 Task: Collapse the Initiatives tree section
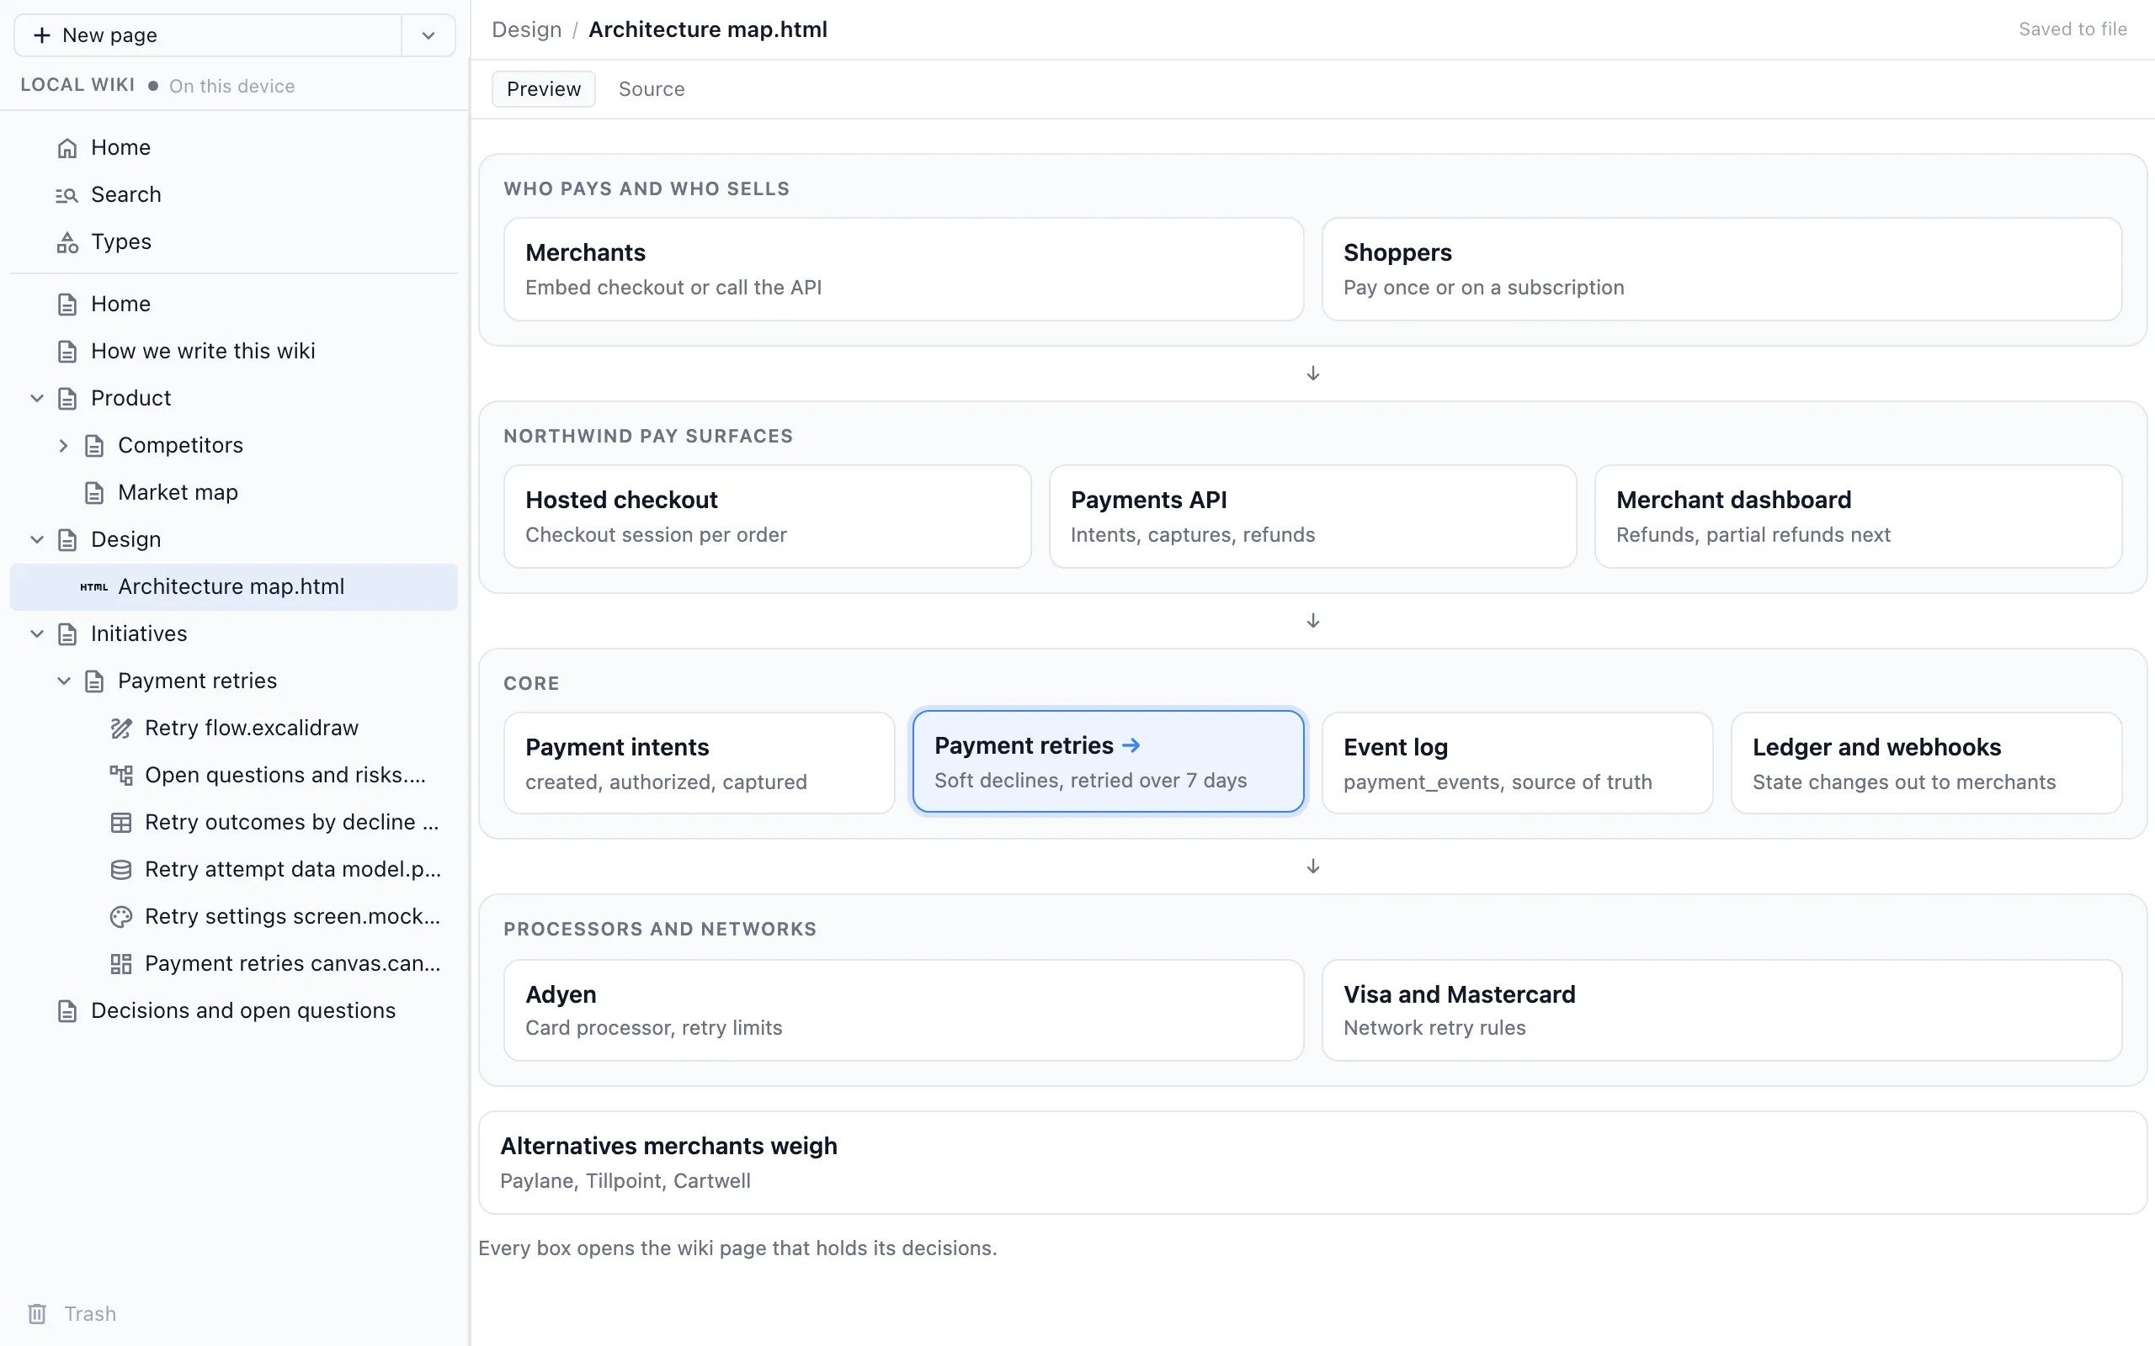(37, 633)
